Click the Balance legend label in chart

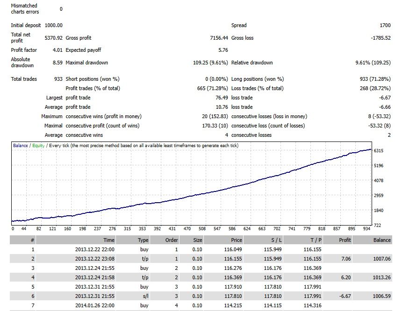click(x=21, y=146)
